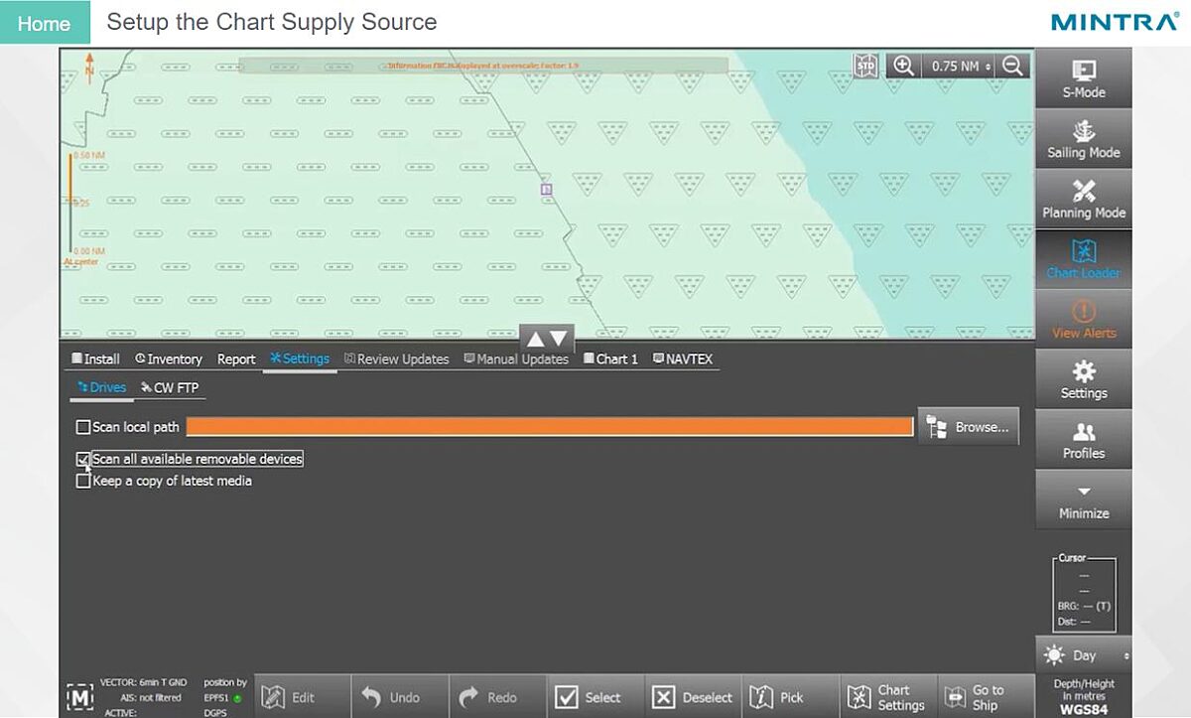Image resolution: width=1191 pixels, height=718 pixels.
Task: Expand the Day palette dropdown
Action: coord(1083,655)
